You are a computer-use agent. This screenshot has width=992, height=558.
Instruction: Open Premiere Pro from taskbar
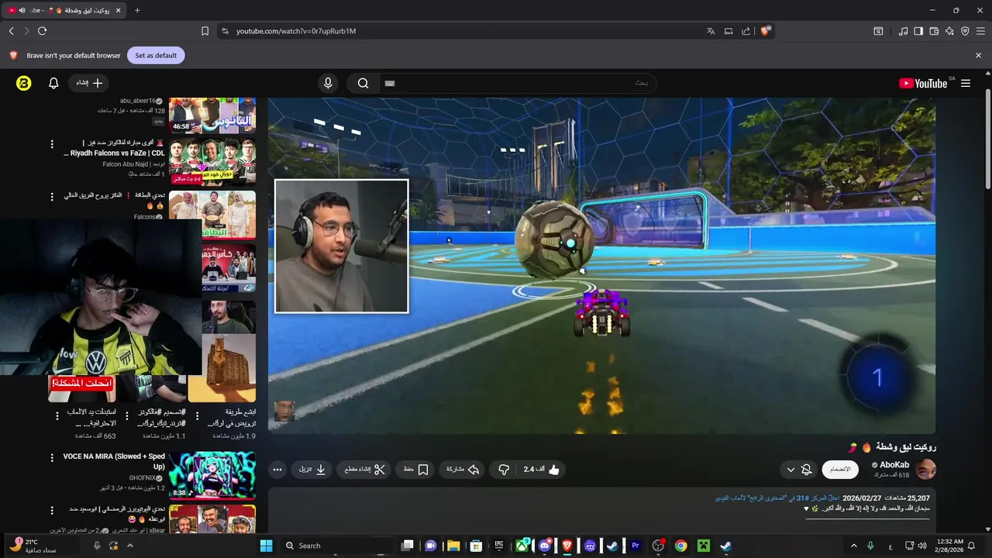point(635,546)
